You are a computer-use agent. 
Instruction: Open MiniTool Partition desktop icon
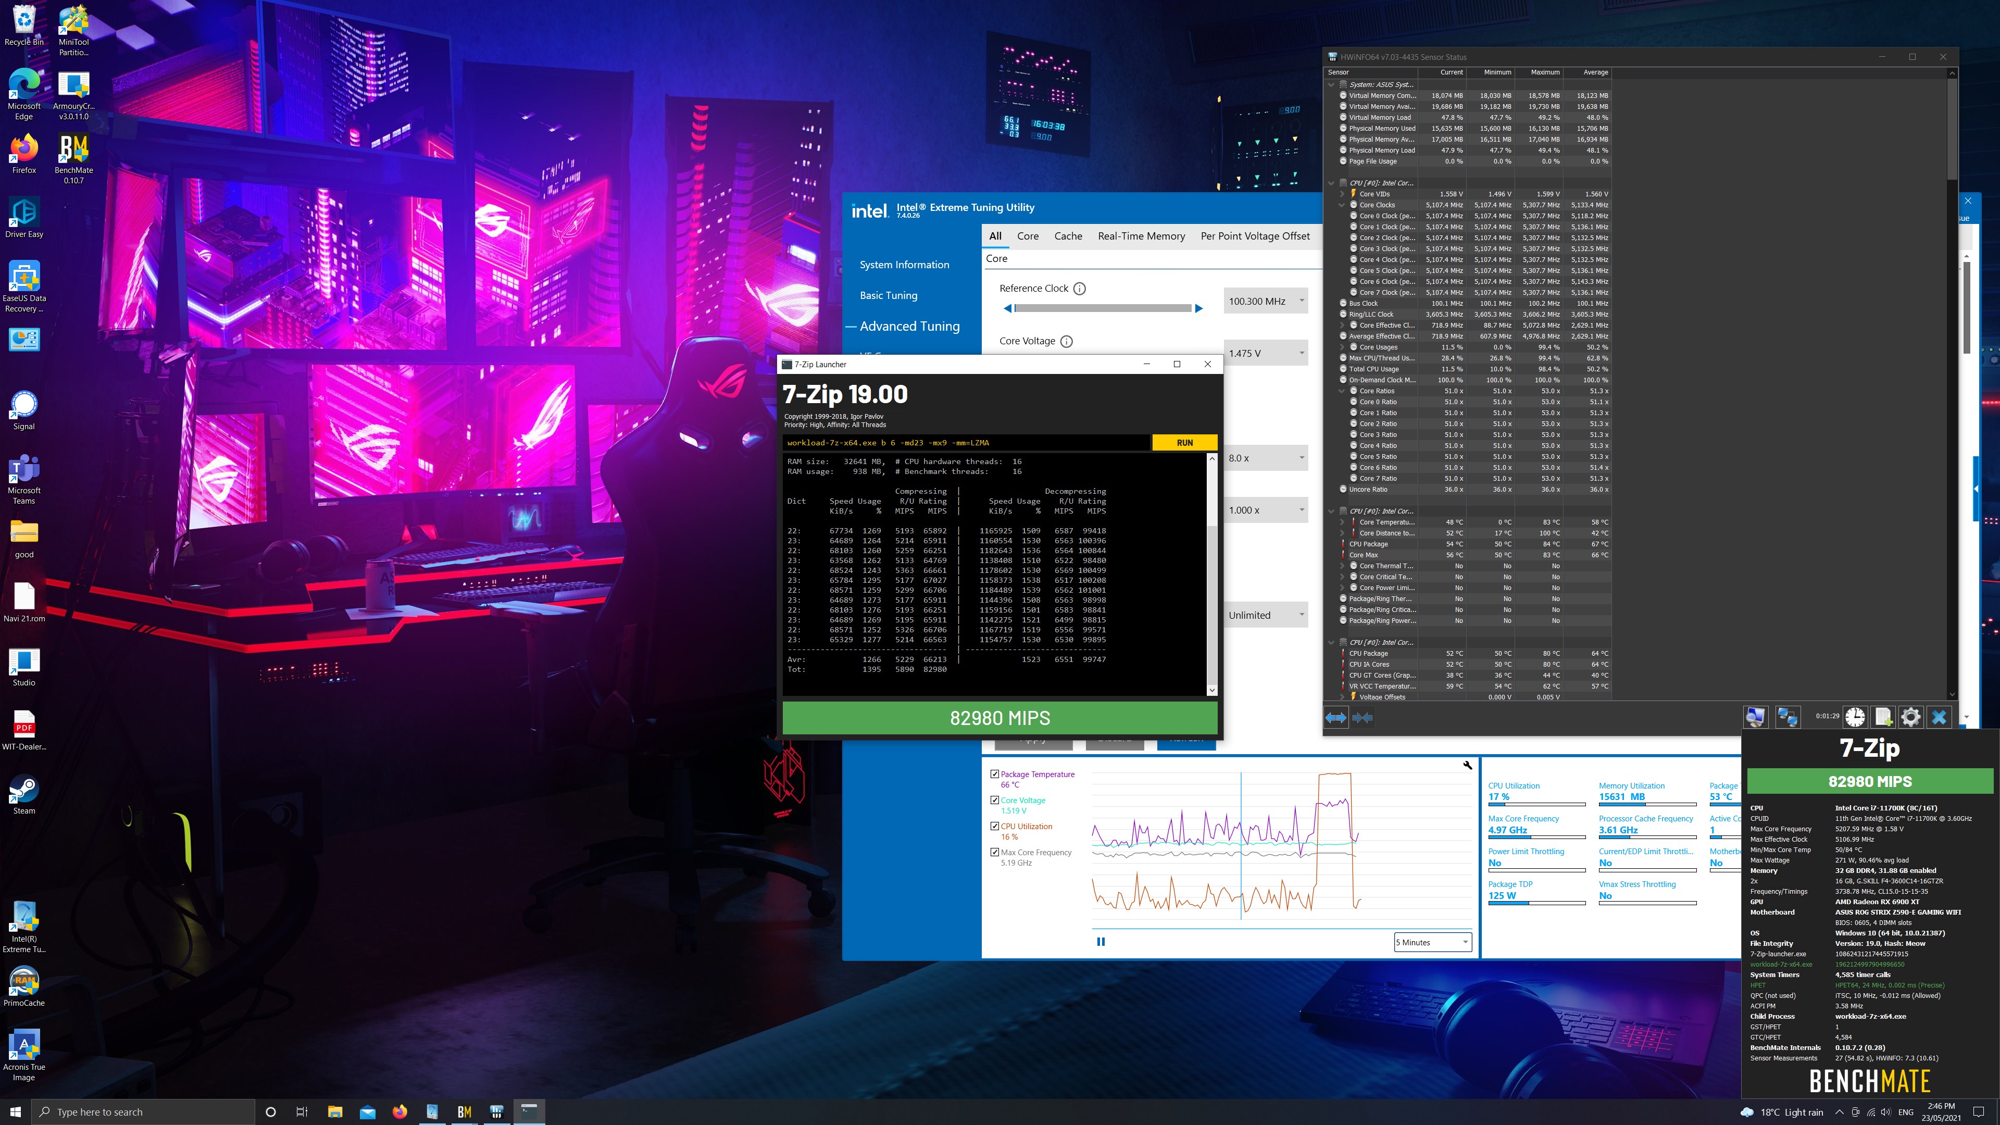tap(74, 31)
